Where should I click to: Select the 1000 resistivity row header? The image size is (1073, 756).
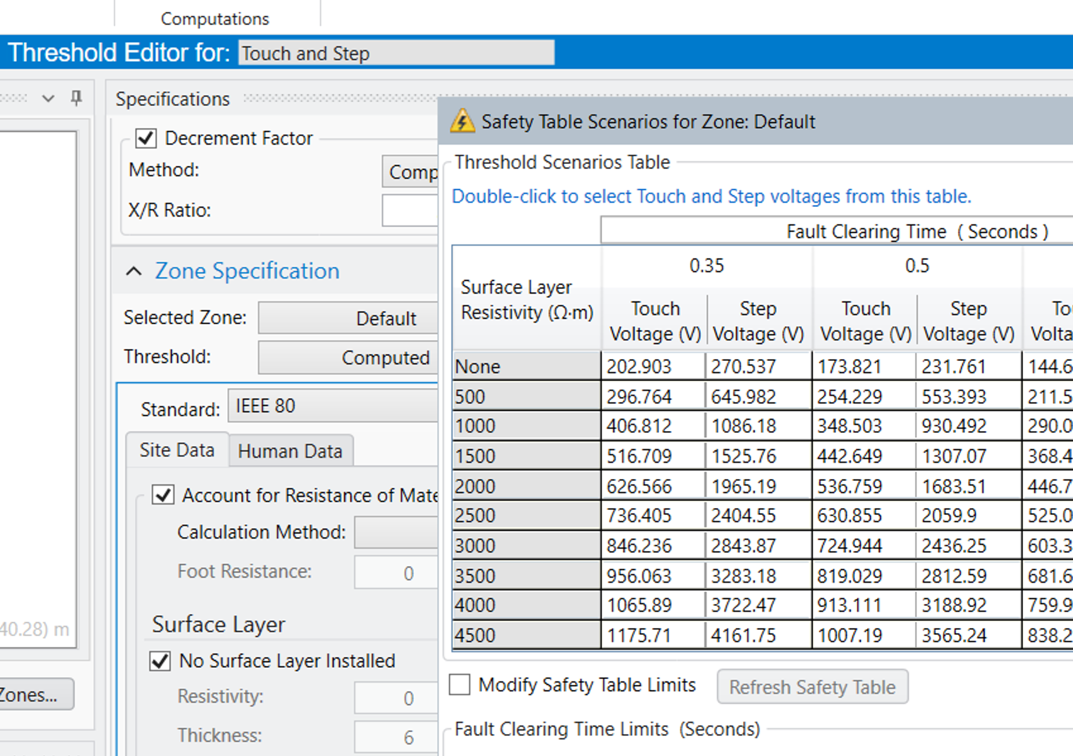tap(527, 426)
